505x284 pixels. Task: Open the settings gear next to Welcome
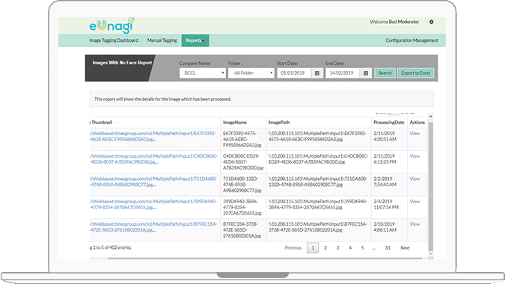[x=431, y=22]
